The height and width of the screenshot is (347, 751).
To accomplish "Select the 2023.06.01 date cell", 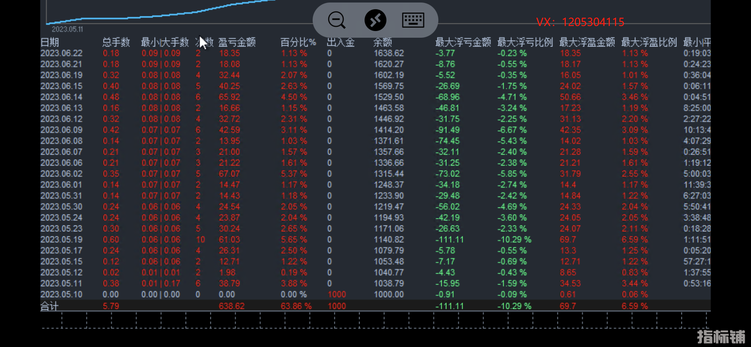I will coord(61,185).
